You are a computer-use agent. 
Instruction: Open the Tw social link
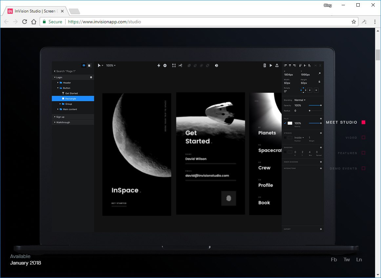tap(347, 260)
